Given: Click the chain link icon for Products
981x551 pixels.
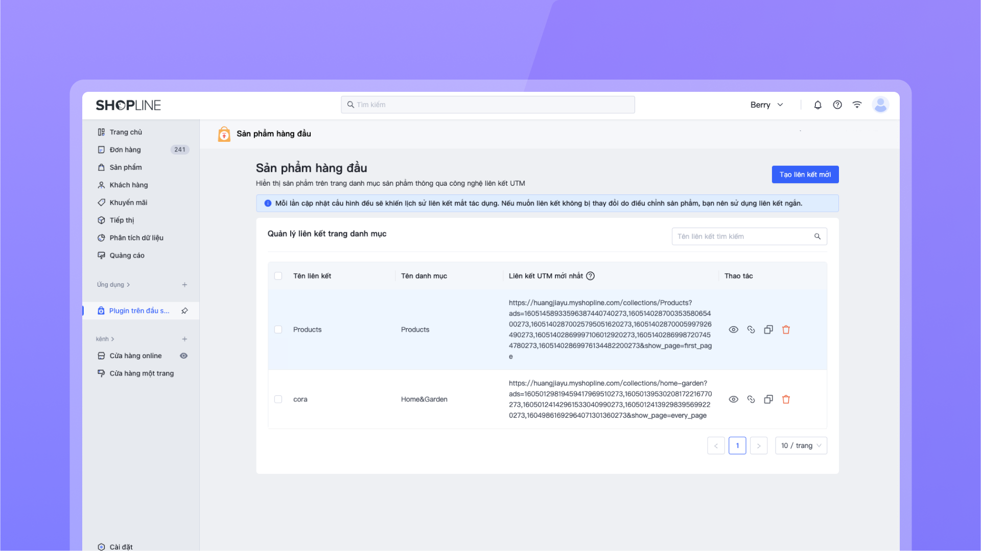Looking at the screenshot, I should (x=751, y=330).
